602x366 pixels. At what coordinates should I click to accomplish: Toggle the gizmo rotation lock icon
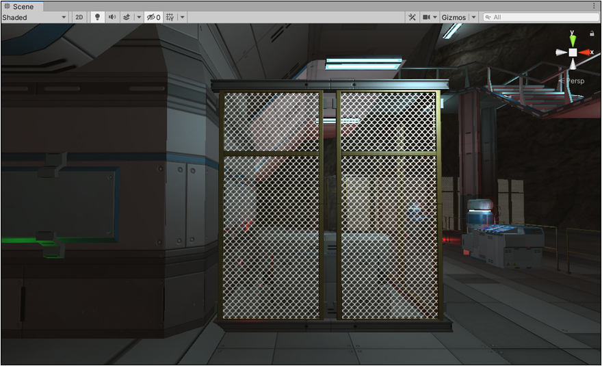coord(591,33)
